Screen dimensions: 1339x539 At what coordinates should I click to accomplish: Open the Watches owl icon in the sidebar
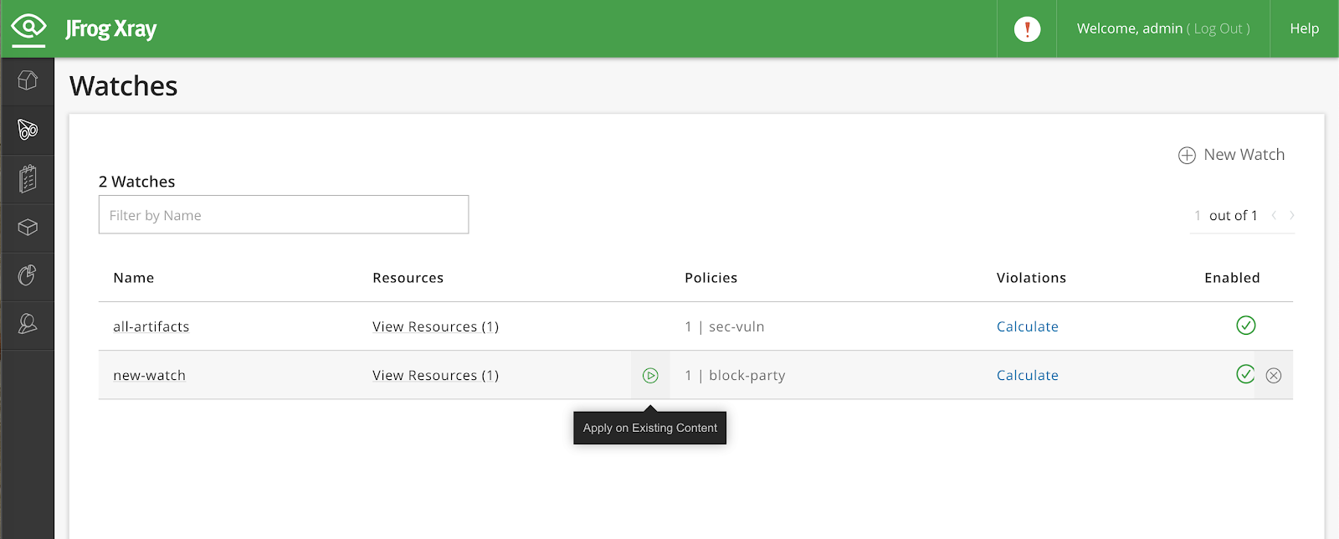click(28, 129)
